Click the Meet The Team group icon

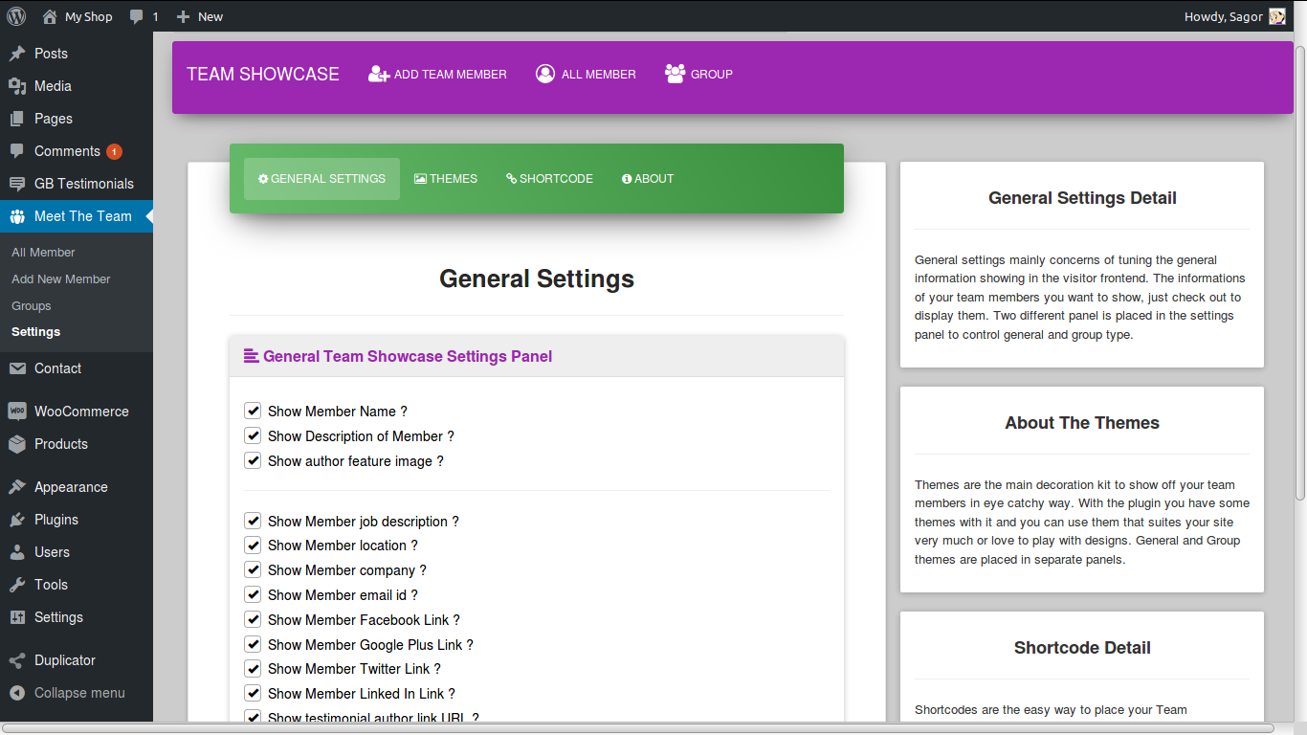(x=17, y=216)
